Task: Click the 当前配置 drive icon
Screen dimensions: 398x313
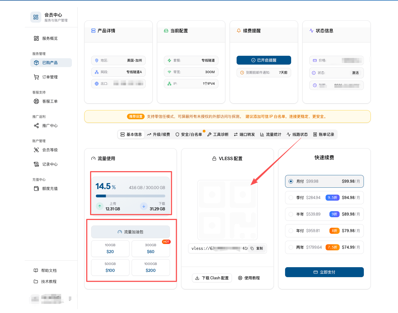Action: coord(166,31)
